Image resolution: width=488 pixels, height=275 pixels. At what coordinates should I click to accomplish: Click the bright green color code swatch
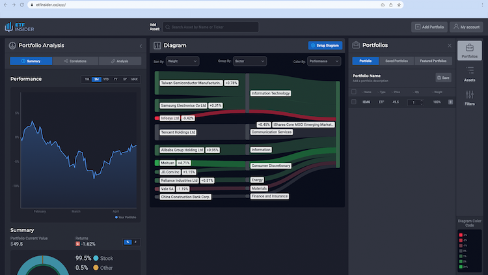(461, 267)
